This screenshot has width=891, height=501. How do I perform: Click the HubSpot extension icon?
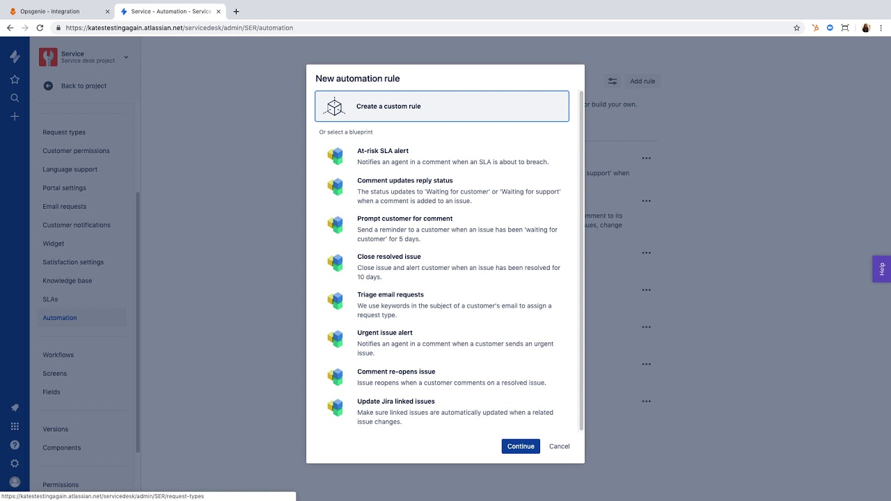coord(815,28)
